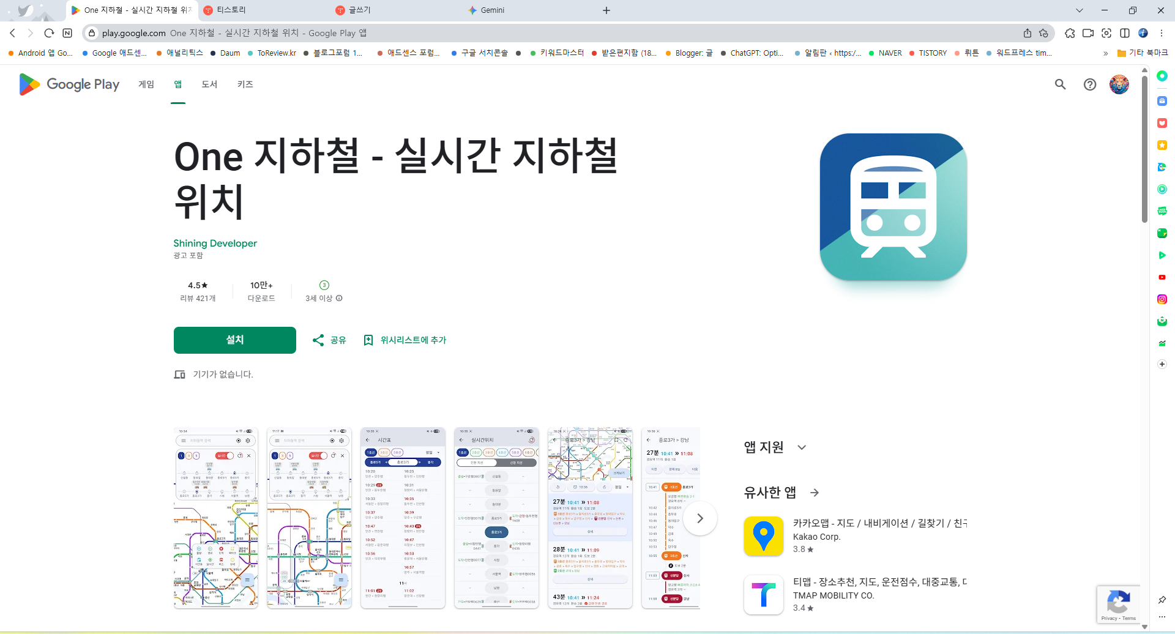Open the screenshot capture tool in the toolbar
1175x634 pixels.
point(1106,33)
